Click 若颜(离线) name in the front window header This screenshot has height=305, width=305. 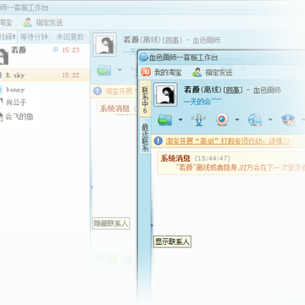[x=202, y=90]
